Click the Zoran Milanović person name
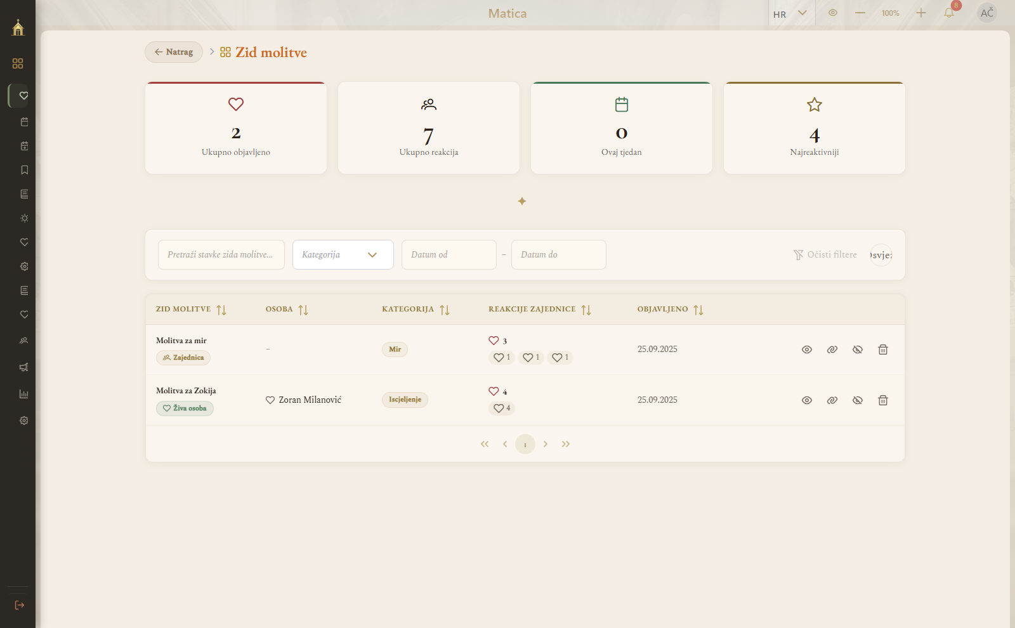 [310, 400]
